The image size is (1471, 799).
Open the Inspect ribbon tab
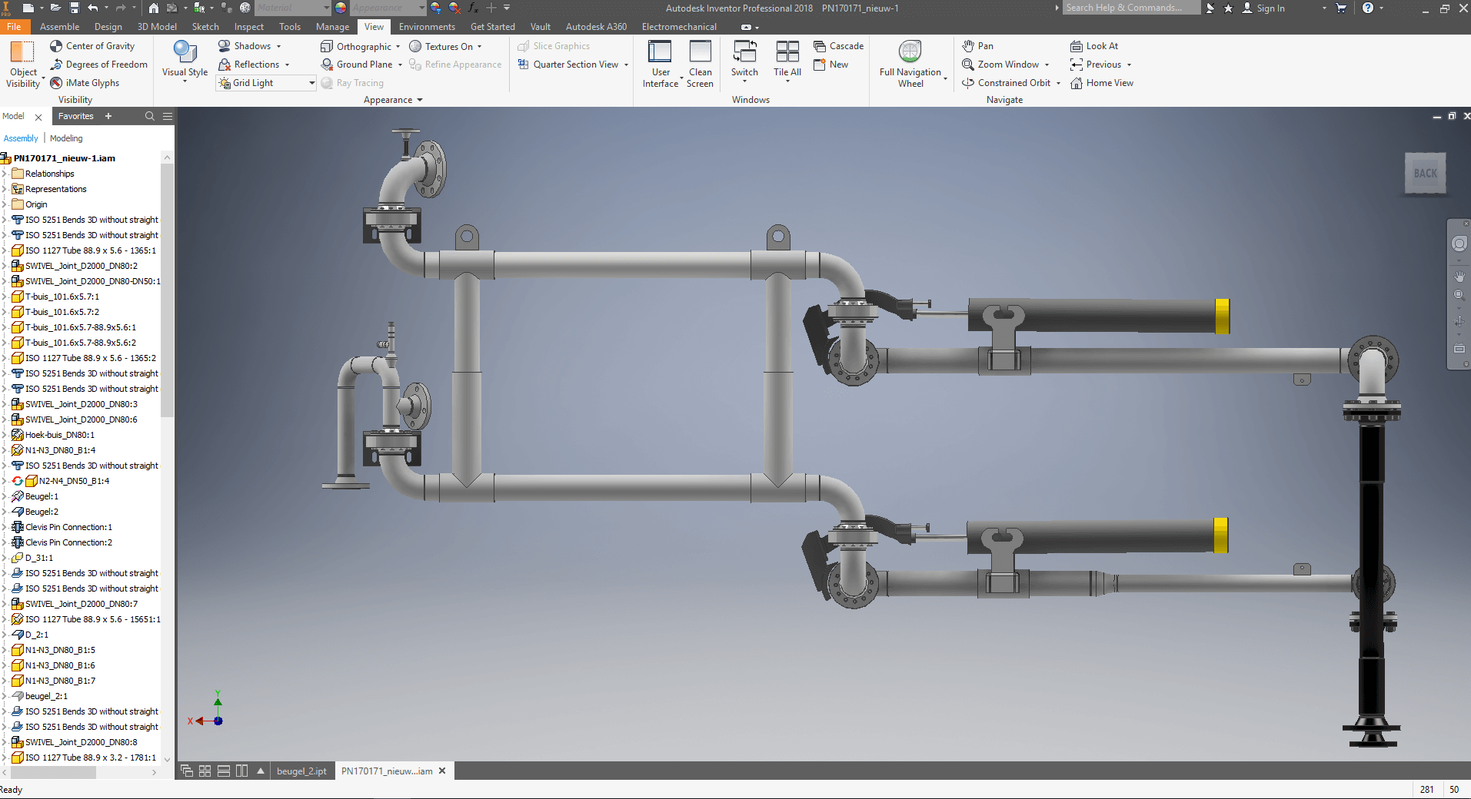coord(249,27)
